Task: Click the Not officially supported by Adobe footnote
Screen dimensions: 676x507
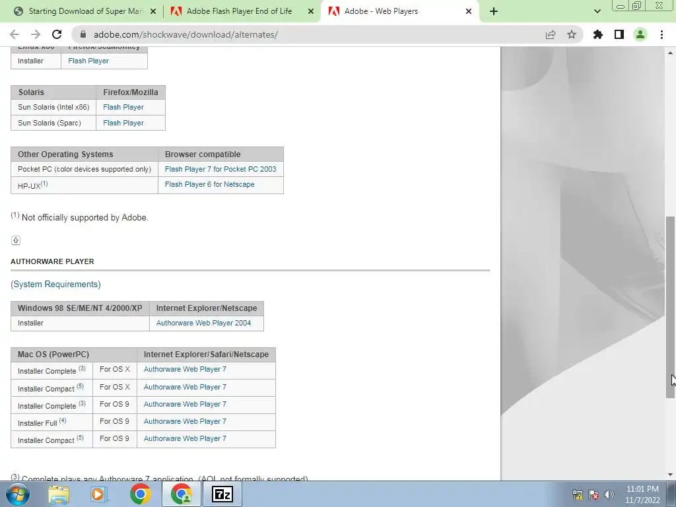Action: 80,217
